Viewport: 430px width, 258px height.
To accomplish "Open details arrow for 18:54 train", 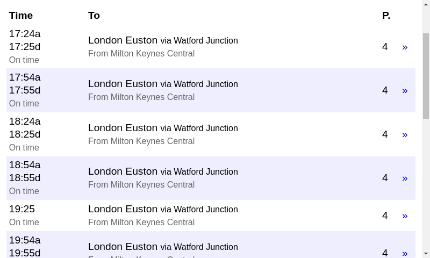I will [405, 178].
